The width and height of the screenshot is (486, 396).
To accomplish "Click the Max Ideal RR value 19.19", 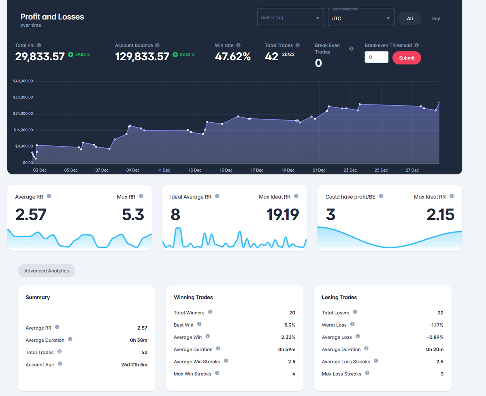I will click(x=283, y=215).
